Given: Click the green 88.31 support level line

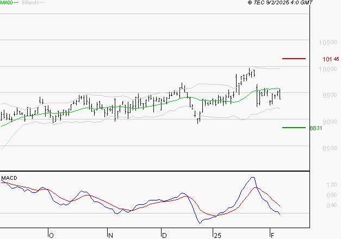Looking at the screenshot, I should [x=294, y=128].
